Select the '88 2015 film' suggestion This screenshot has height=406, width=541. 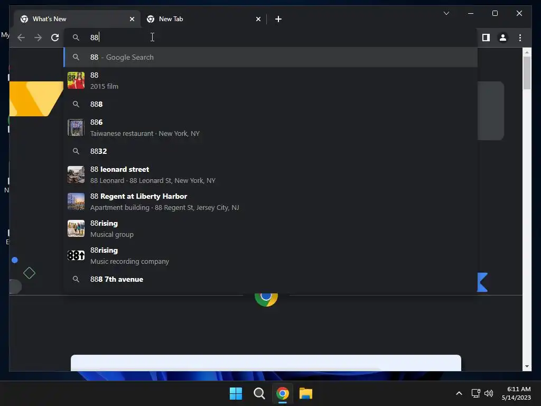pos(271,80)
